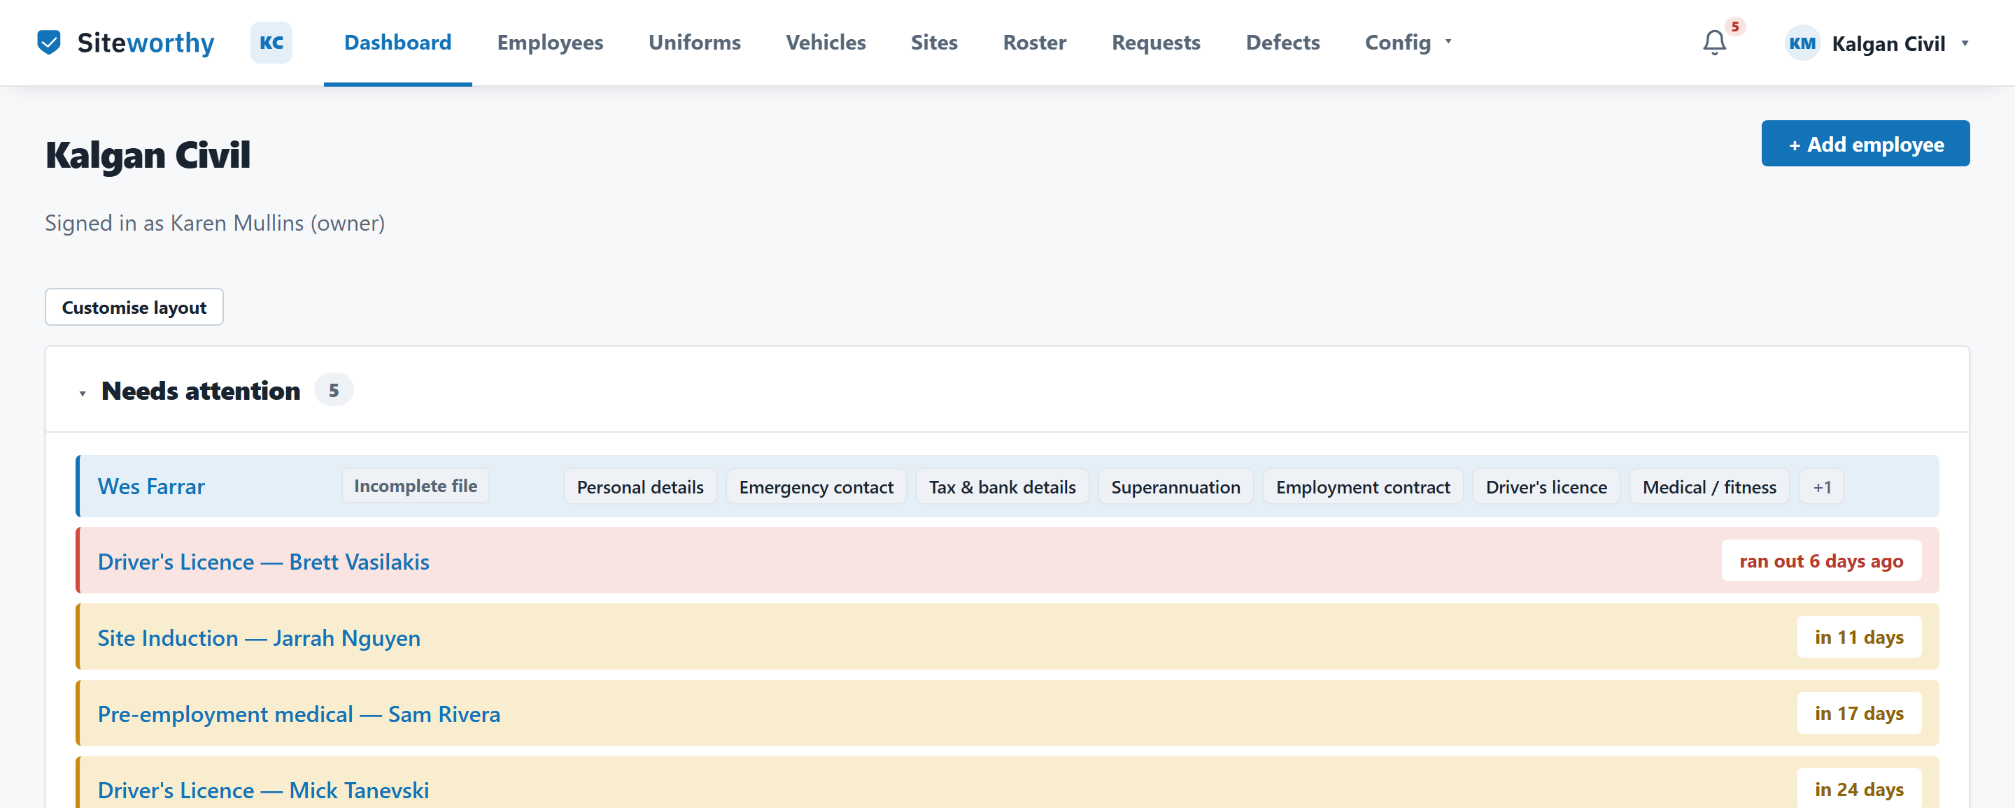Open Driver's Licence — Brett Vasilakis item
2015x808 pixels.
[263, 562]
